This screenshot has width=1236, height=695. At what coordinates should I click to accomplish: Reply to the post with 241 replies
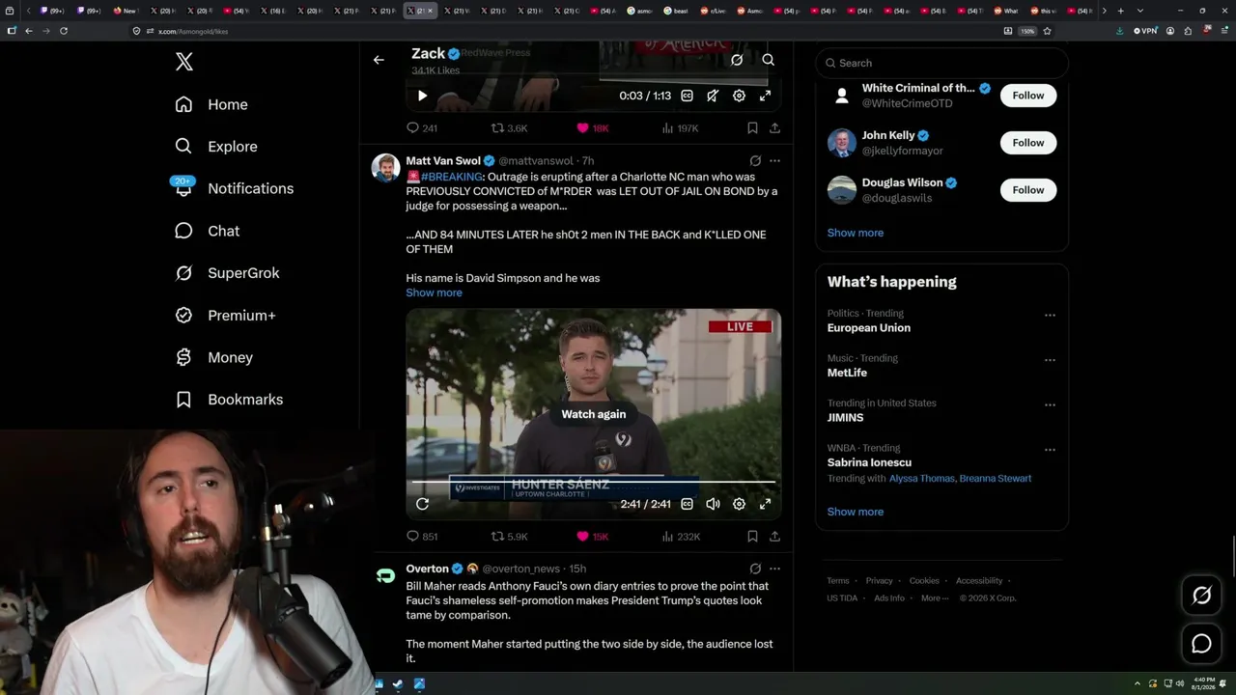point(422,128)
